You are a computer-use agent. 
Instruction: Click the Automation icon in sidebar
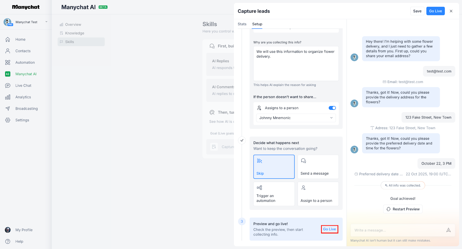tap(8, 63)
